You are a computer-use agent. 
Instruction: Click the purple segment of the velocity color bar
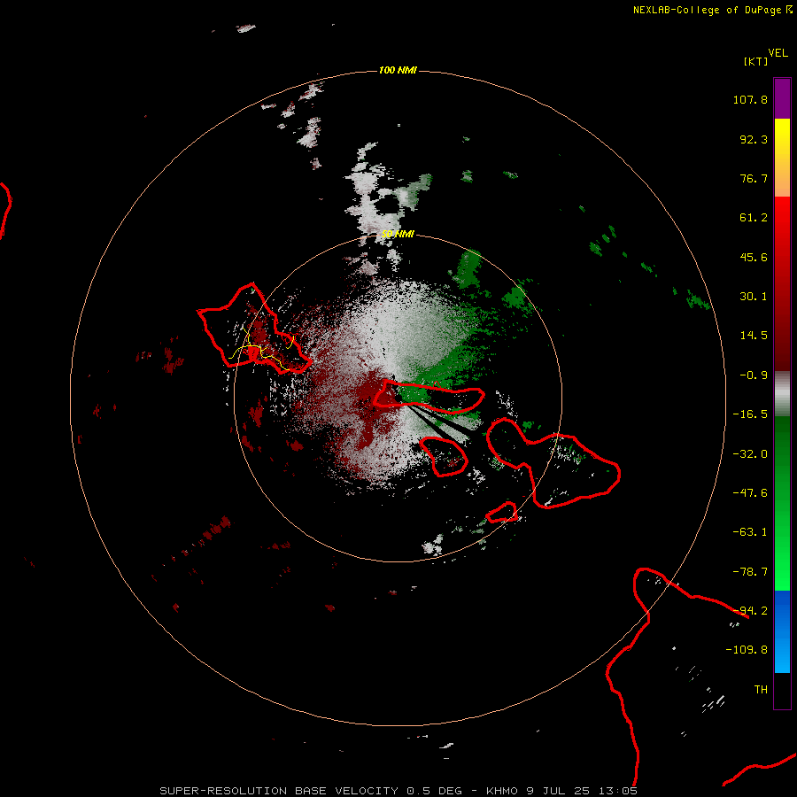point(782,98)
